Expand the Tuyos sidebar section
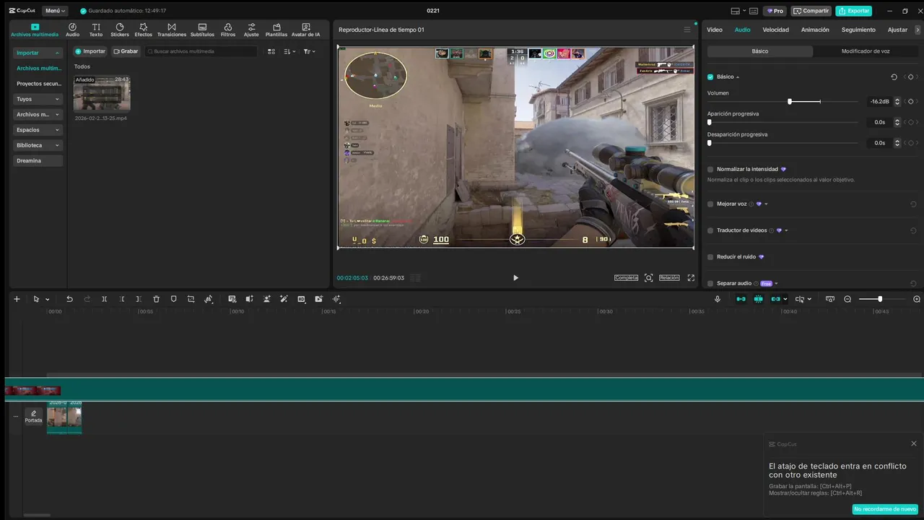The height and width of the screenshot is (520, 924). coord(38,99)
